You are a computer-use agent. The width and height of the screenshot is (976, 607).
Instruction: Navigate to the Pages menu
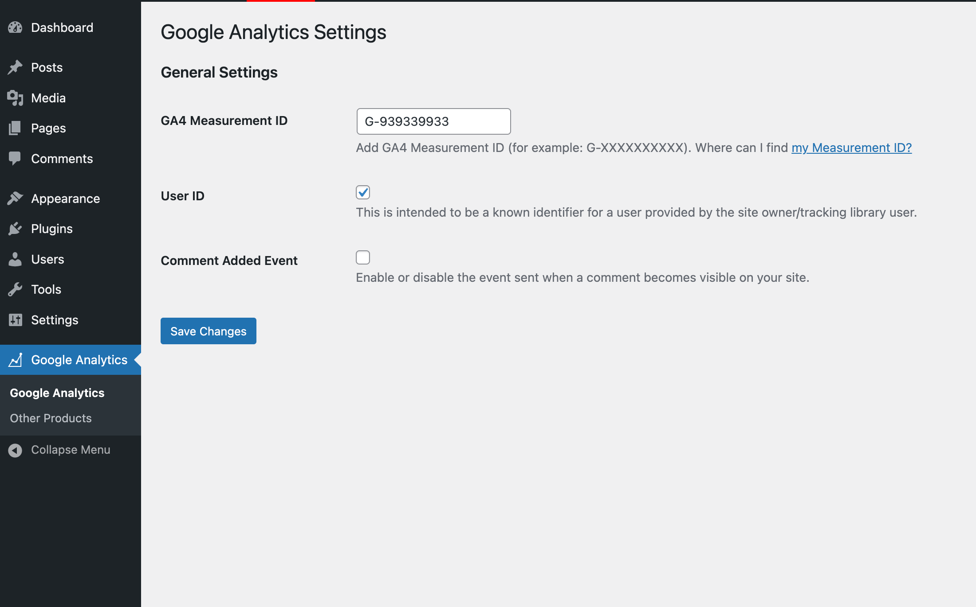[48, 128]
